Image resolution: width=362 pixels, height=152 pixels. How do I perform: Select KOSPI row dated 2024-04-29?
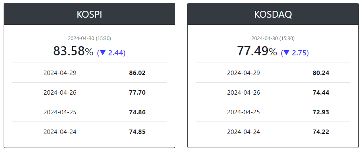coord(89,73)
